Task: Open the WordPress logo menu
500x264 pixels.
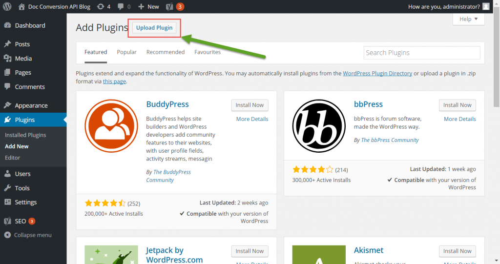Action: 7,6
